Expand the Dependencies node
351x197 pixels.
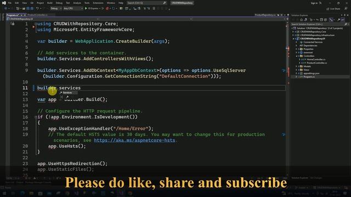coord(296,45)
